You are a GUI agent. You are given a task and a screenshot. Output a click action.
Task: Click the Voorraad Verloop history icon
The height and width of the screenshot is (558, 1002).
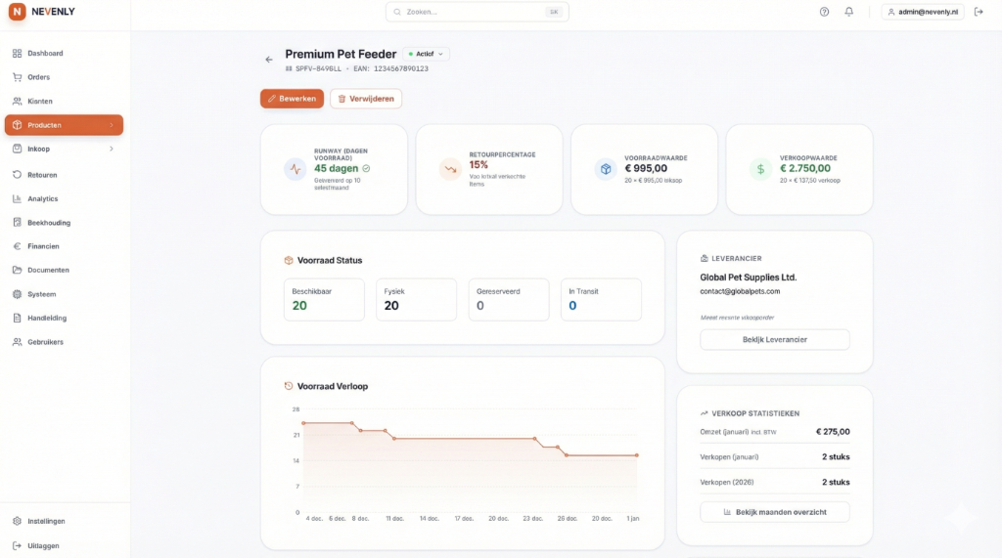click(289, 386)
